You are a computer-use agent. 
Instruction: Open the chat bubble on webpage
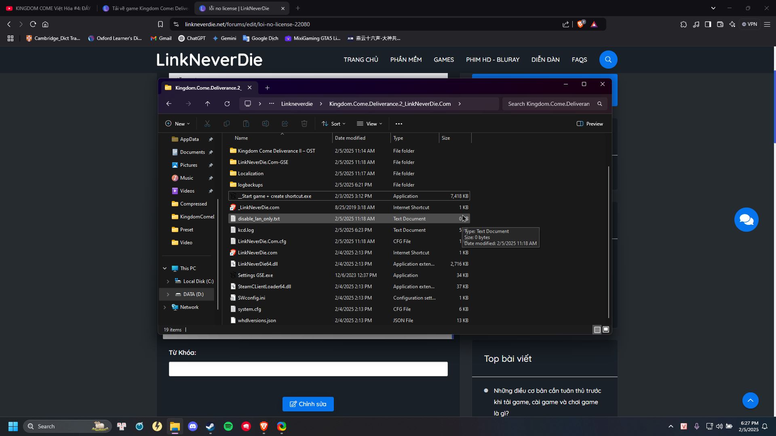[746, 220]
